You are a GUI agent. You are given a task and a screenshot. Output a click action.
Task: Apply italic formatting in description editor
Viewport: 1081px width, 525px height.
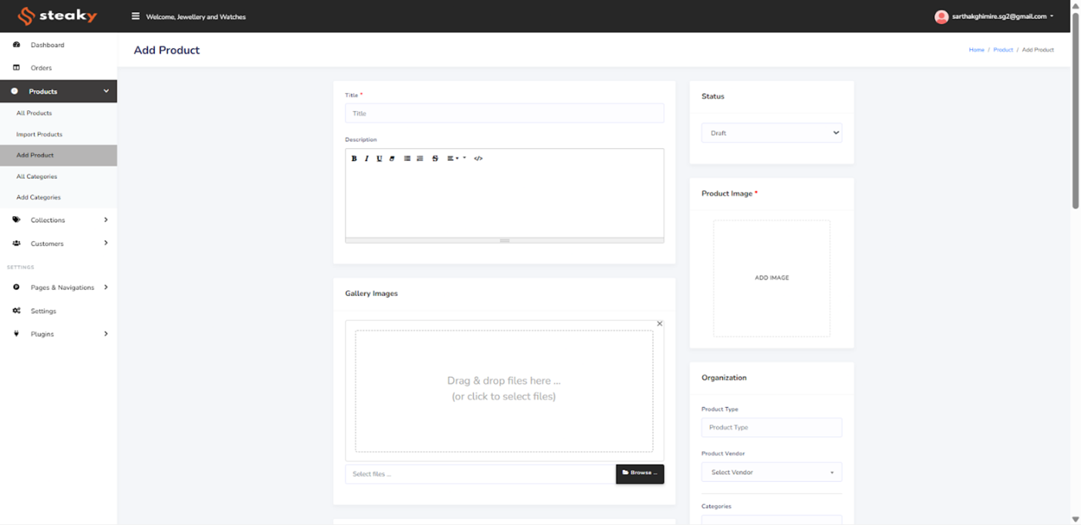point(367,159)
